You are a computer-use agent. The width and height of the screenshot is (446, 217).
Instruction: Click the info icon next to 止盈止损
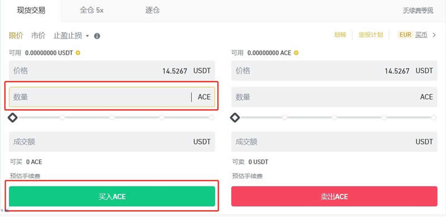(x=97, y=36)
